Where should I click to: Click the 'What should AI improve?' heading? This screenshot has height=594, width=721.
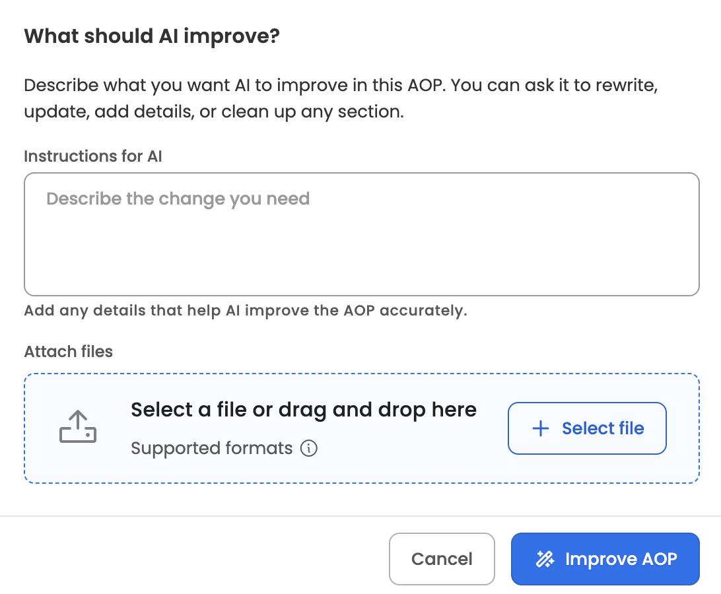152,36
